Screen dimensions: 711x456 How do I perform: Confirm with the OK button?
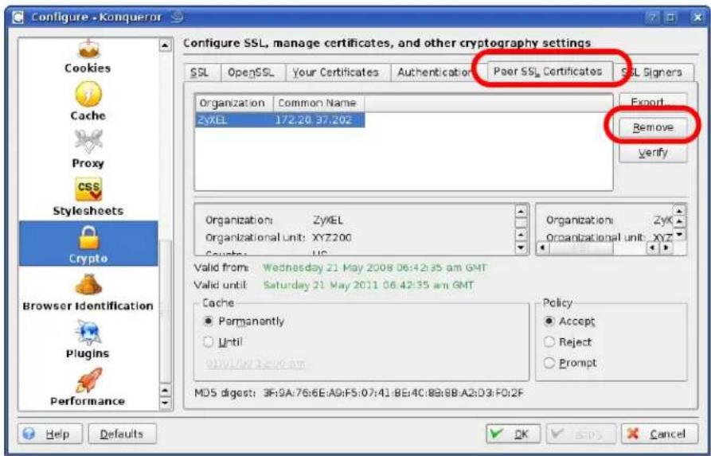[x=513, y=434]
